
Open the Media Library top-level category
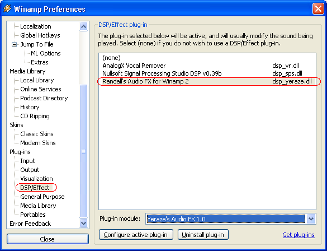tap(27, 71)
